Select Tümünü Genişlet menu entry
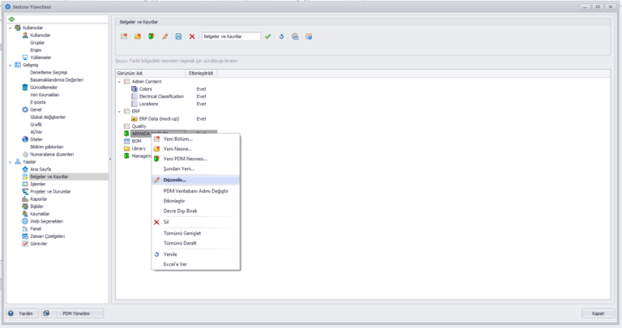 [182, 232]
